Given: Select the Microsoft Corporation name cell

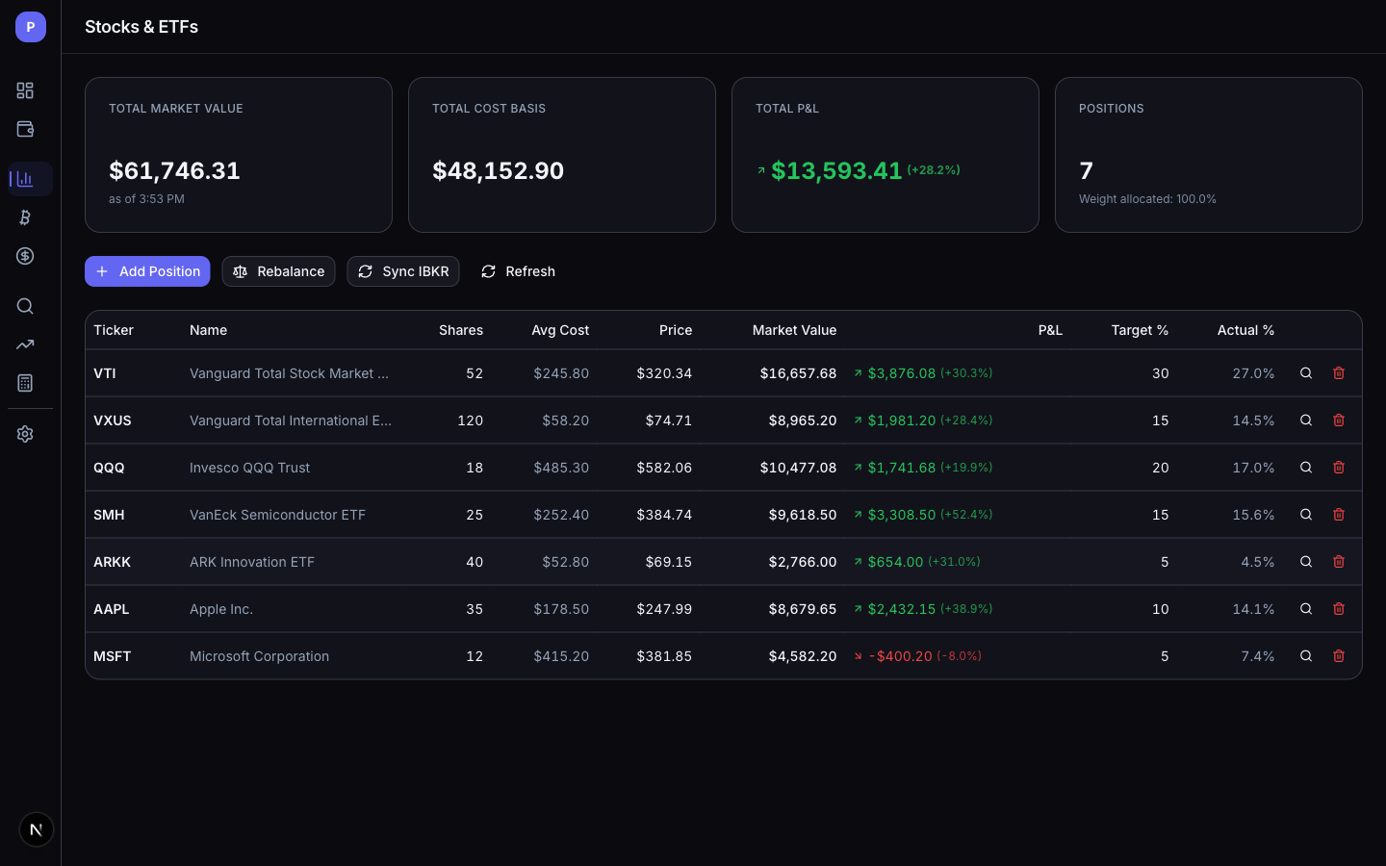Looking at the screenshot, I should 259,656.
